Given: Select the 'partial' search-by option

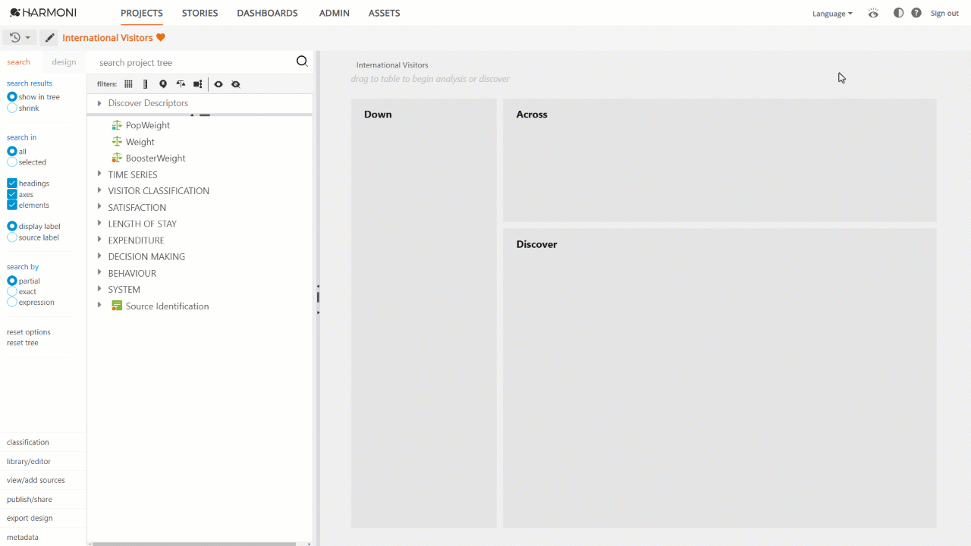Looking at the screenshot, I should [x=12, y=281].
